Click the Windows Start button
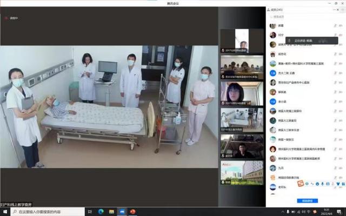346x216 pixels. (4, 212)
